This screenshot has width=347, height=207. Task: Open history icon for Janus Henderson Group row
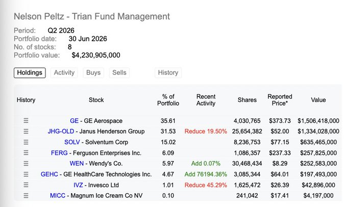tap(26, 132)
